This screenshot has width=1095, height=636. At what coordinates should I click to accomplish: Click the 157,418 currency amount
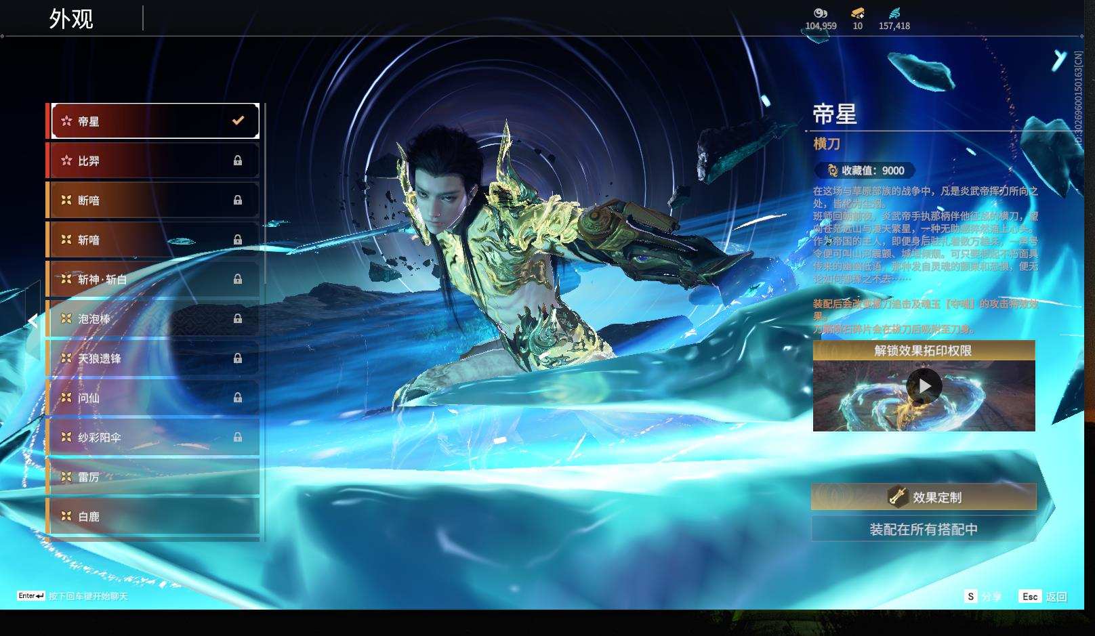point(894,26)
